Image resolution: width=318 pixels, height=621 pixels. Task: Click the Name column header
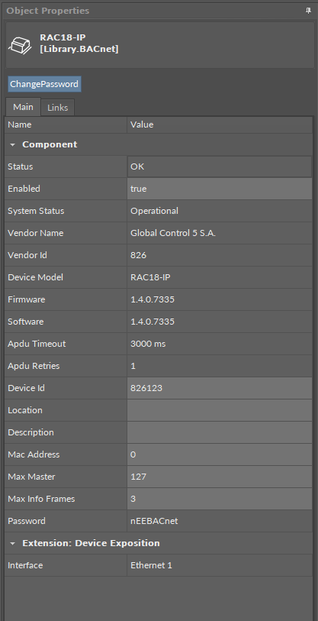click(x=66, y=125)
